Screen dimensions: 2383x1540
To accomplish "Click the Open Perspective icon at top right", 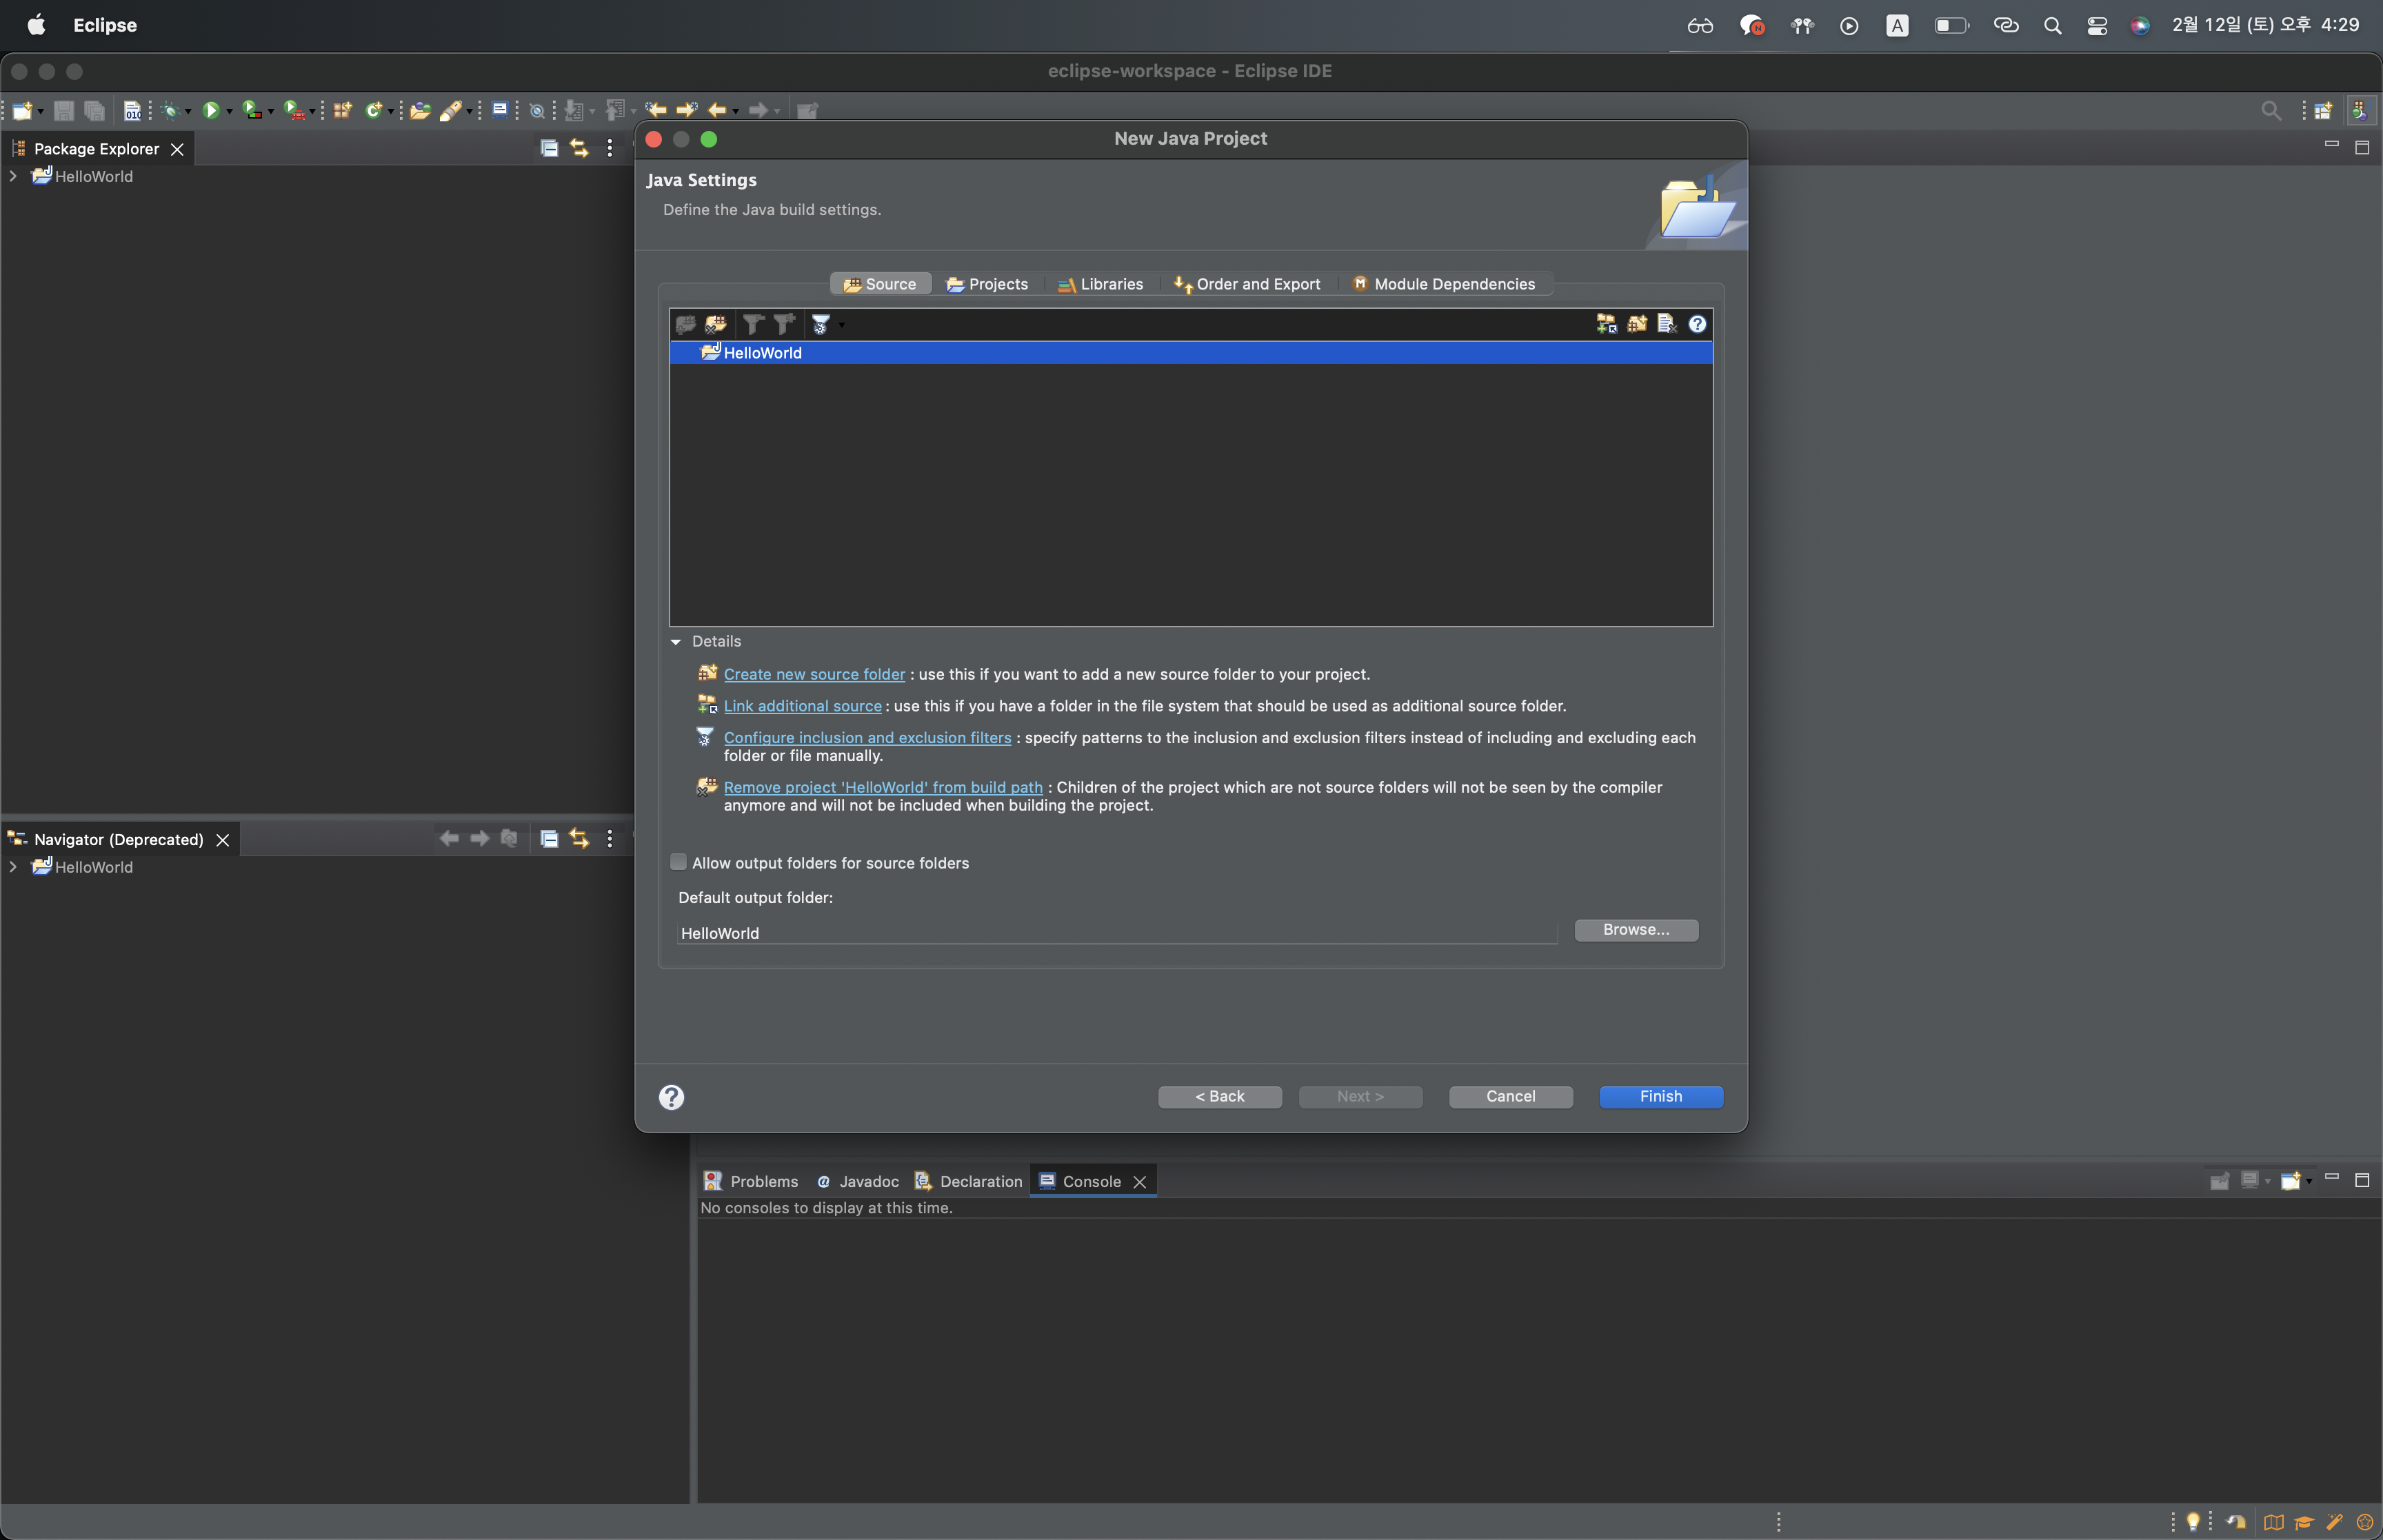I will coord(2323,110).
